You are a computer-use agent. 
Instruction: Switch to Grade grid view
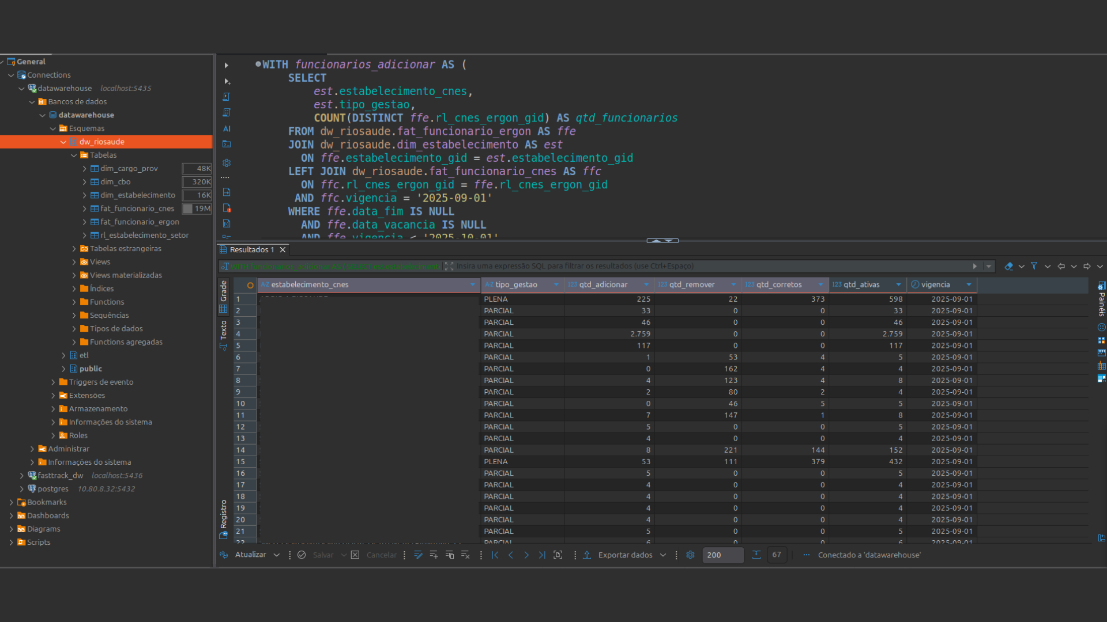click(x=224, y=296)
